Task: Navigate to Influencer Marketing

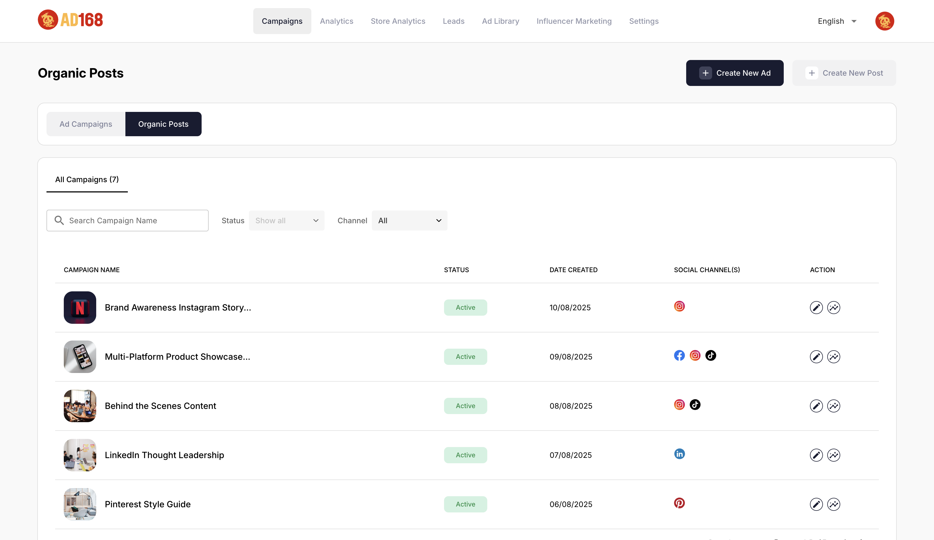Action: 574,21
